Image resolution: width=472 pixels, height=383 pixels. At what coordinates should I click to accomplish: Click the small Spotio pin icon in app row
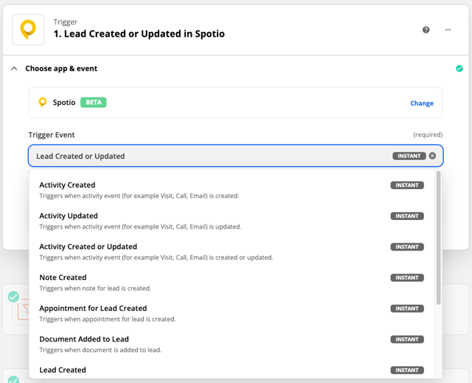point(43,102)
